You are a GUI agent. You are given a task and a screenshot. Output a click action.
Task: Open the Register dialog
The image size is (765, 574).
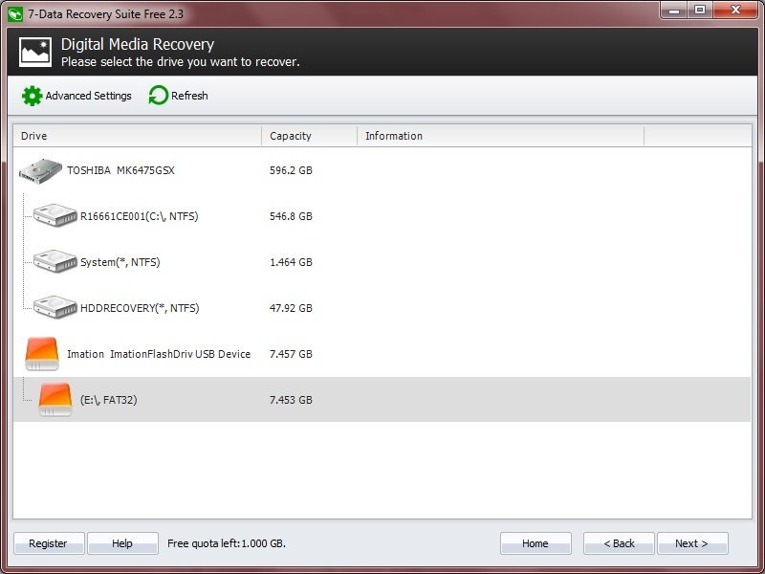coord(48,542)
